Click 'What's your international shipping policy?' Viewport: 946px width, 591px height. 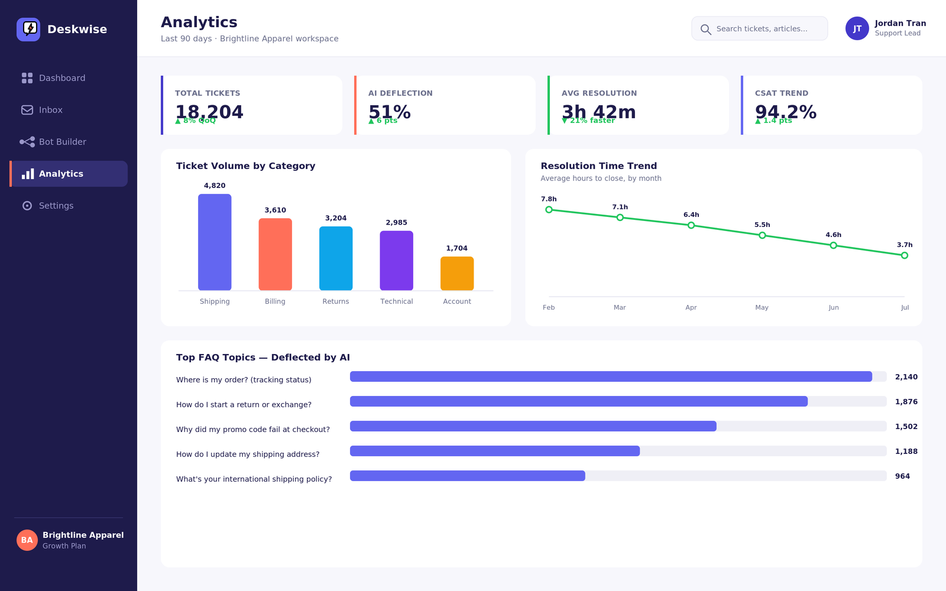(254, 479)
